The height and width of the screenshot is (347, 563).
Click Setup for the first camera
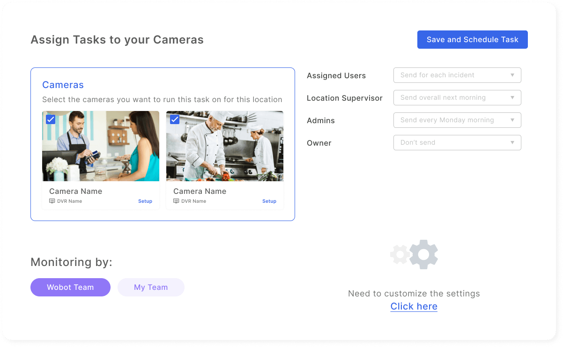(145, 201)
